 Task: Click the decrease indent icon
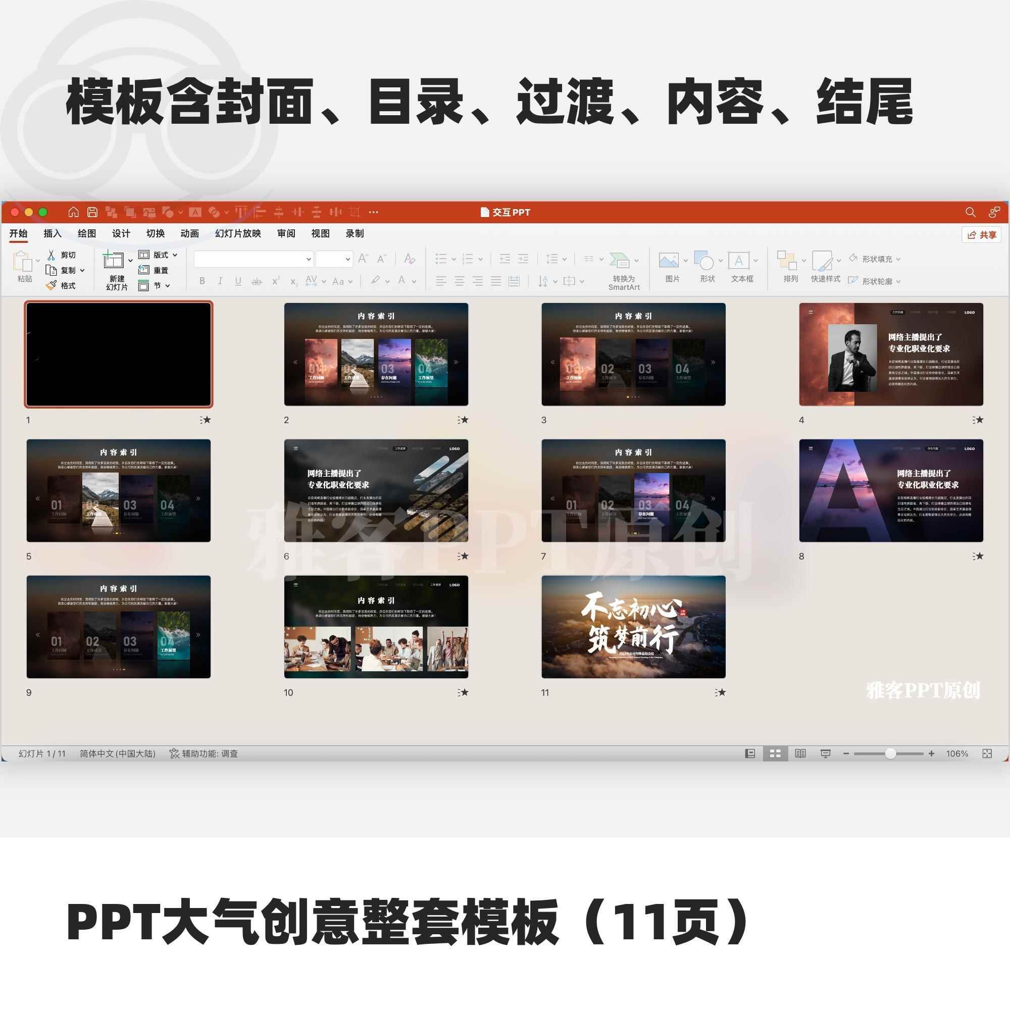tap(504, 259)
